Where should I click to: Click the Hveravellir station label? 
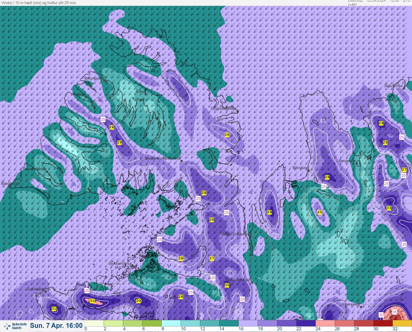click(351, 304)
